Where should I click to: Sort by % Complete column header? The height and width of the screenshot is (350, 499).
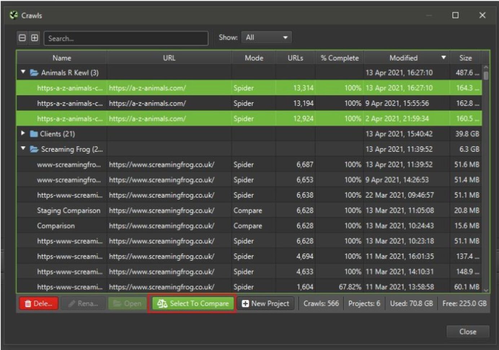pyautogui.click(x=340, y=58)
